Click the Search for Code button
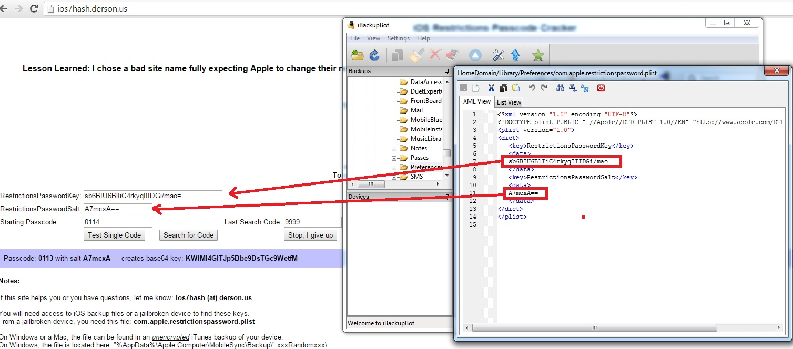 pyautogui.click(x=188, y=235)
